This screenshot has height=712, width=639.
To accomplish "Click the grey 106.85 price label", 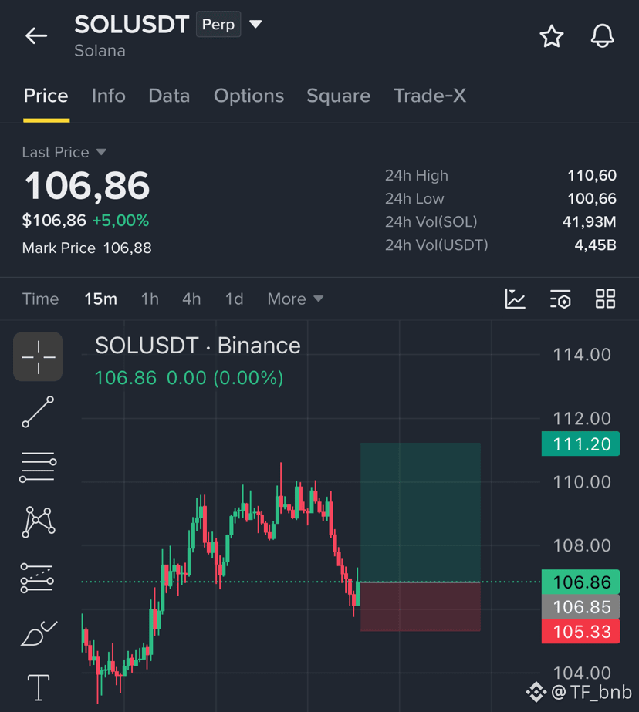I will coord(581,606).
